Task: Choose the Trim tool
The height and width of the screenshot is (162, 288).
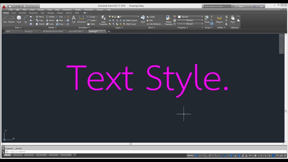Action: pos(59,17)
